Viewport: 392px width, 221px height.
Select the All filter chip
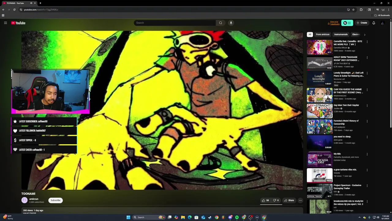click(x=310, y=34)
